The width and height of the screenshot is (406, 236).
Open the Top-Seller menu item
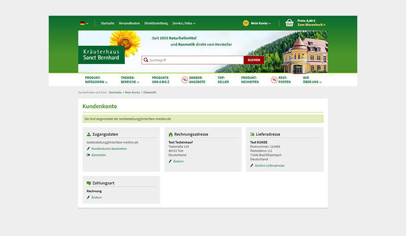tap(223, 80)
